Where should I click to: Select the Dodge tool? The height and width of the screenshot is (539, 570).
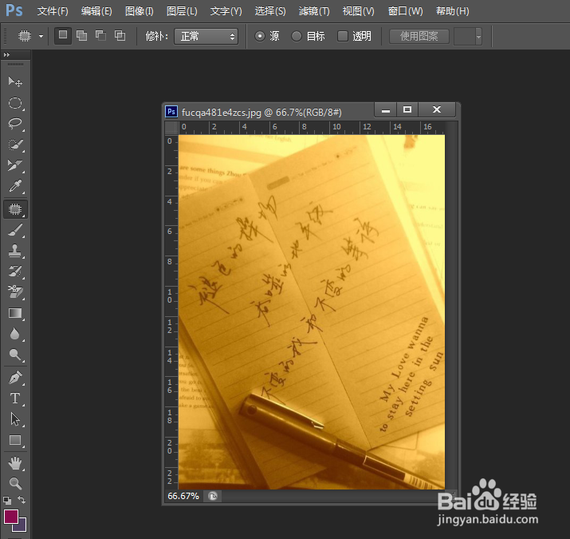(15, 355)
